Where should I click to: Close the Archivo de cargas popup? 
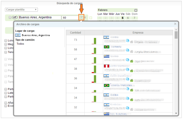[x=175, y=24]
